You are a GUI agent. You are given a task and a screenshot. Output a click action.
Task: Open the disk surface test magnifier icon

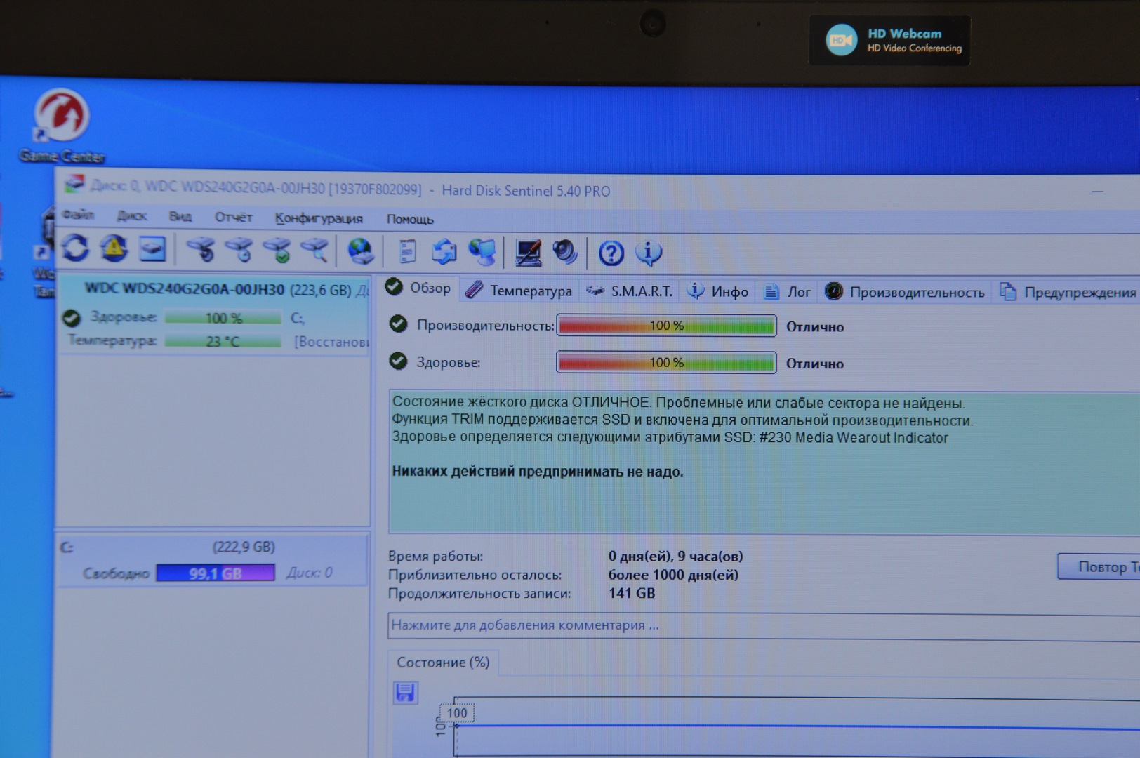(314, 250)
